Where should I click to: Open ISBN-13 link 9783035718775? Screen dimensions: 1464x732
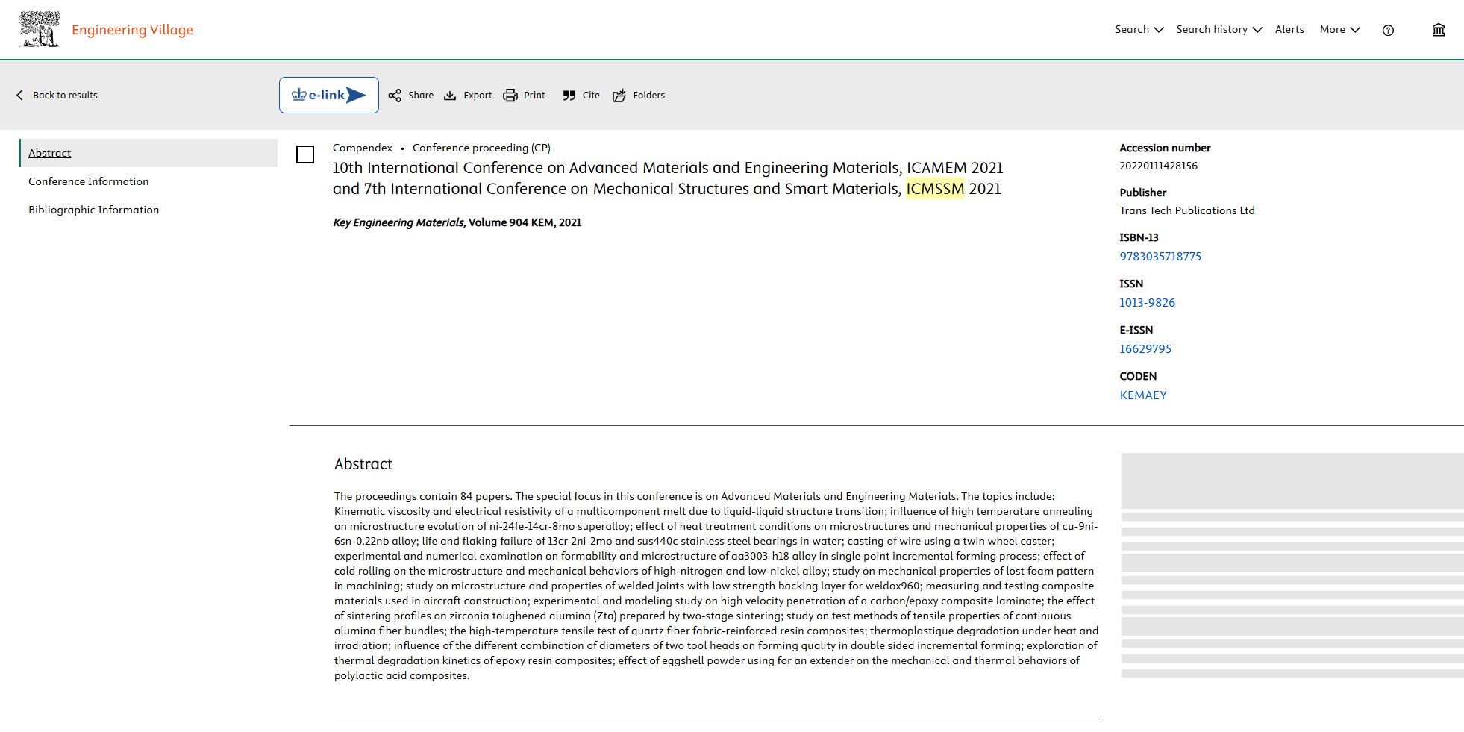(x=1160, y=257)
